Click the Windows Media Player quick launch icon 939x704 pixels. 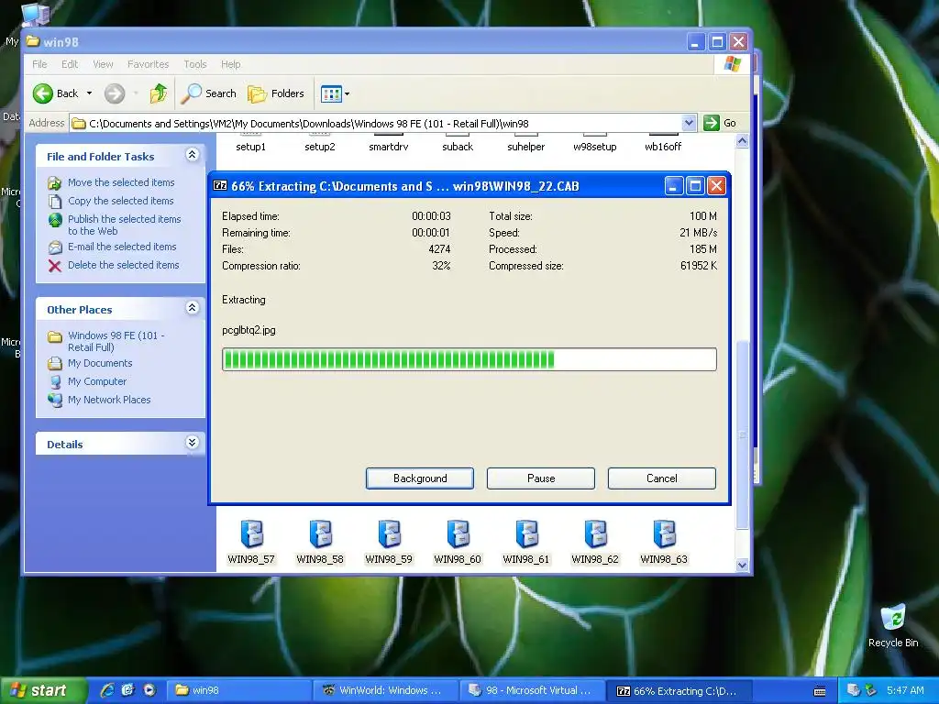pos(149,690)
